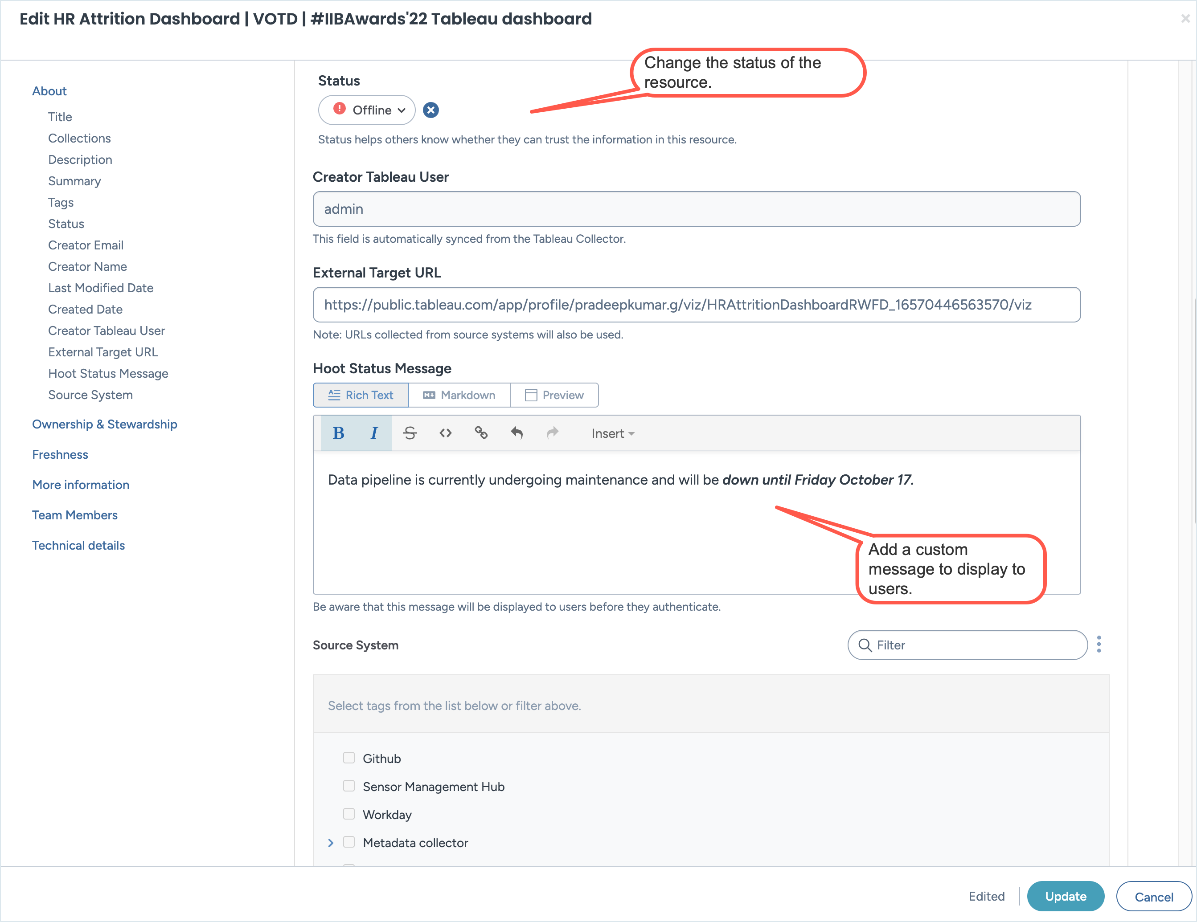
Task: Open Source System three-dot options menu
Action: click(1099, 644)
